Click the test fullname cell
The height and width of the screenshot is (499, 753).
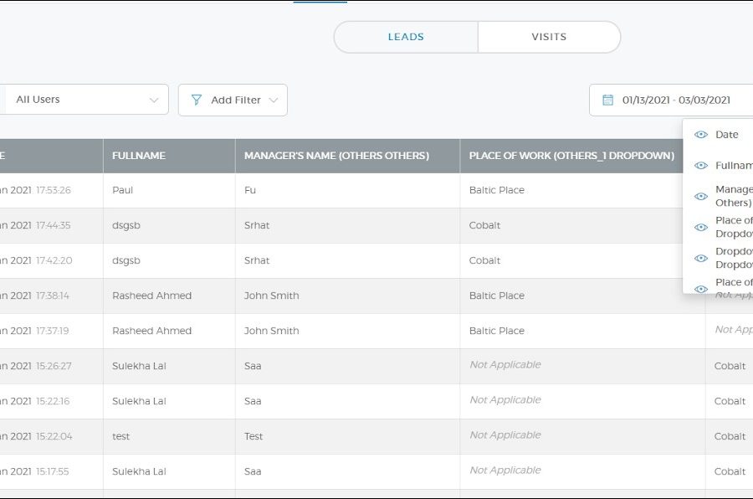[121, 436]
